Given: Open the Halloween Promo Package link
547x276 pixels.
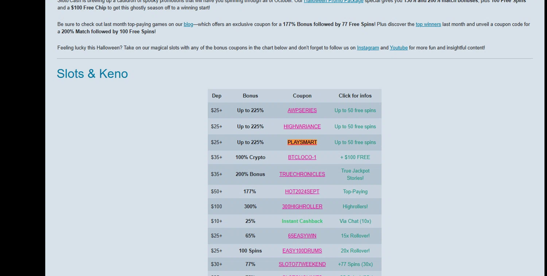Looking at the screenshot, I should pos(334,1).
